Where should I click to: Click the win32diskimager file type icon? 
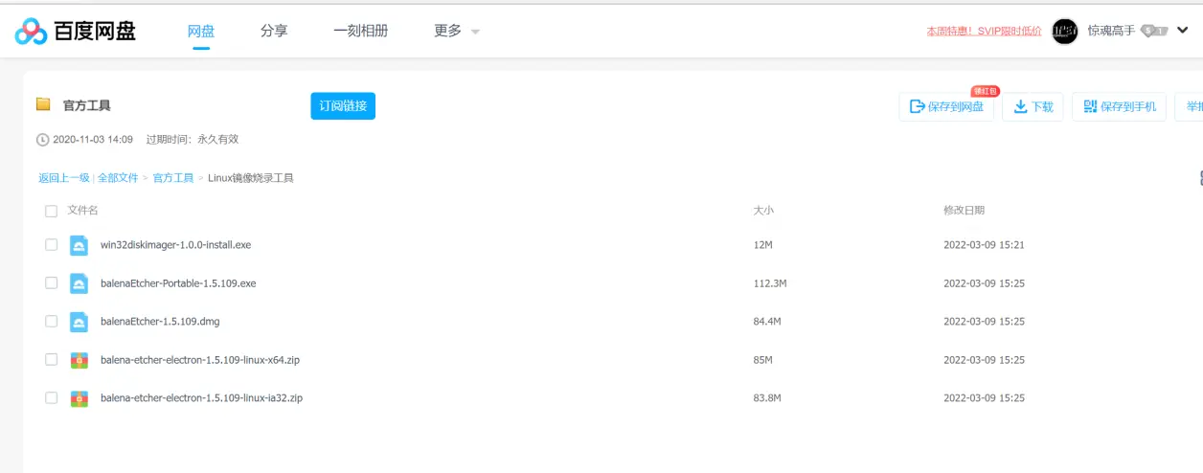click(x=79, y=245)
